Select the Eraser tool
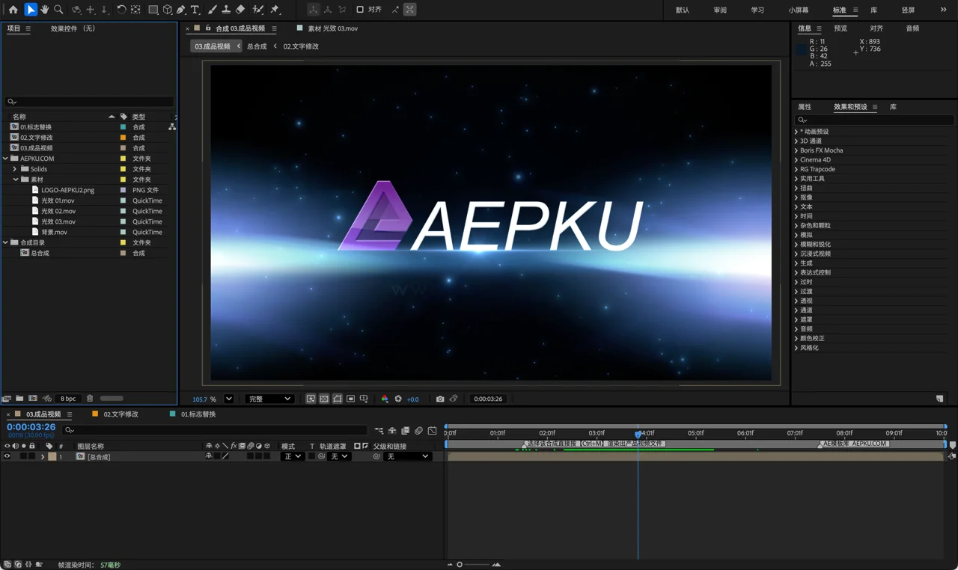 coord(240,10)
